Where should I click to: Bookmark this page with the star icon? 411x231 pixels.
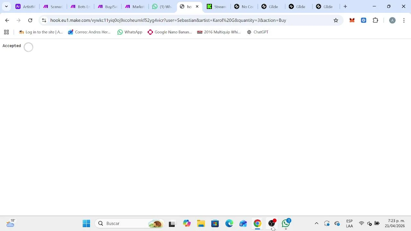pos(336,20)
